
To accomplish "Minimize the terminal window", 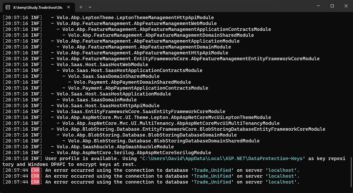I will 318,6.
